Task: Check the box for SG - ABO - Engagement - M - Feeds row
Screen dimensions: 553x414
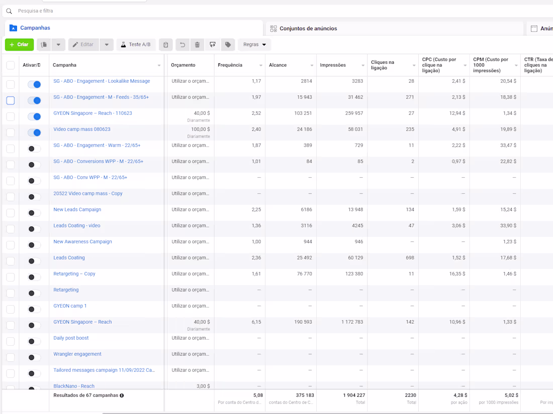Action: pyautogui.click(x=11, y=101)
